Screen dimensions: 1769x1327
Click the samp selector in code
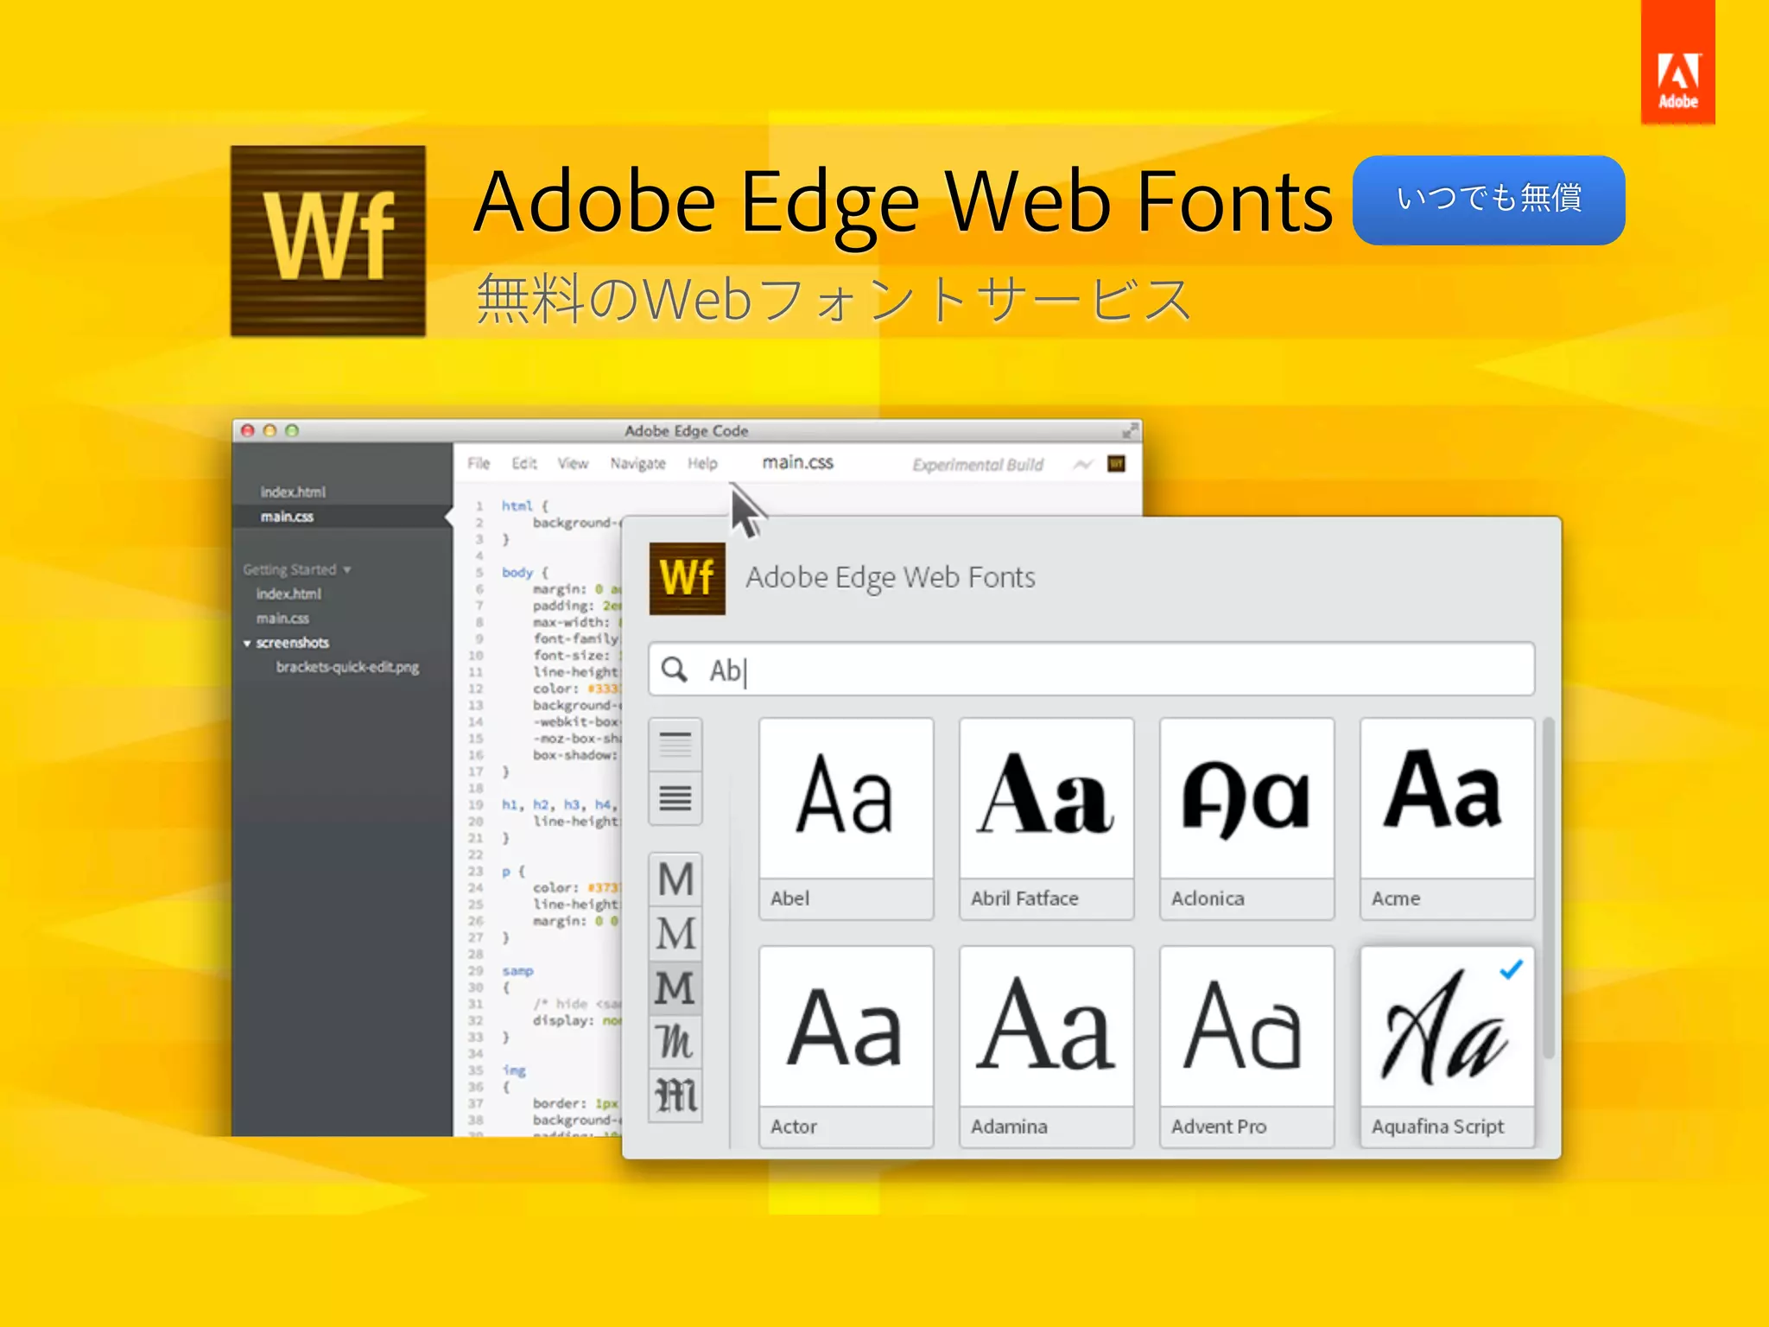517,971
